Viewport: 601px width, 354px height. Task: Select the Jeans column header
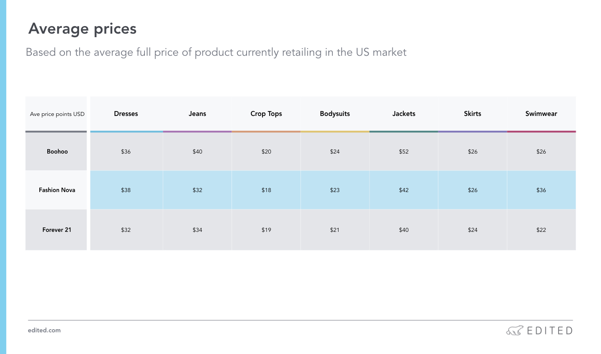[x=197, y=114]
